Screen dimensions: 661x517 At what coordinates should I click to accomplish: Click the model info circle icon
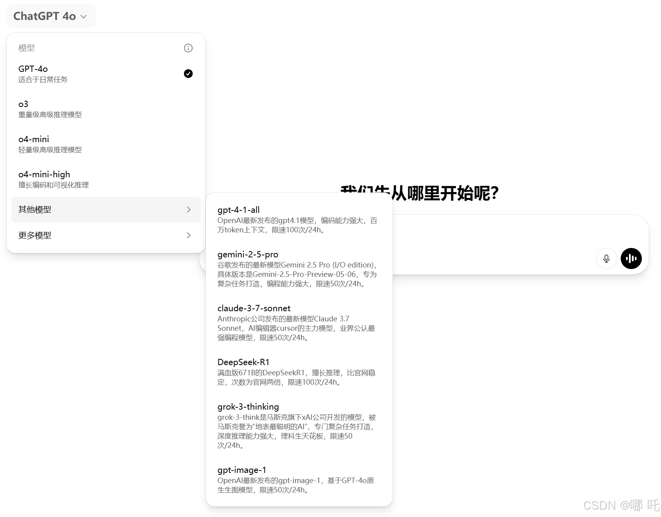tap(188, 48)
